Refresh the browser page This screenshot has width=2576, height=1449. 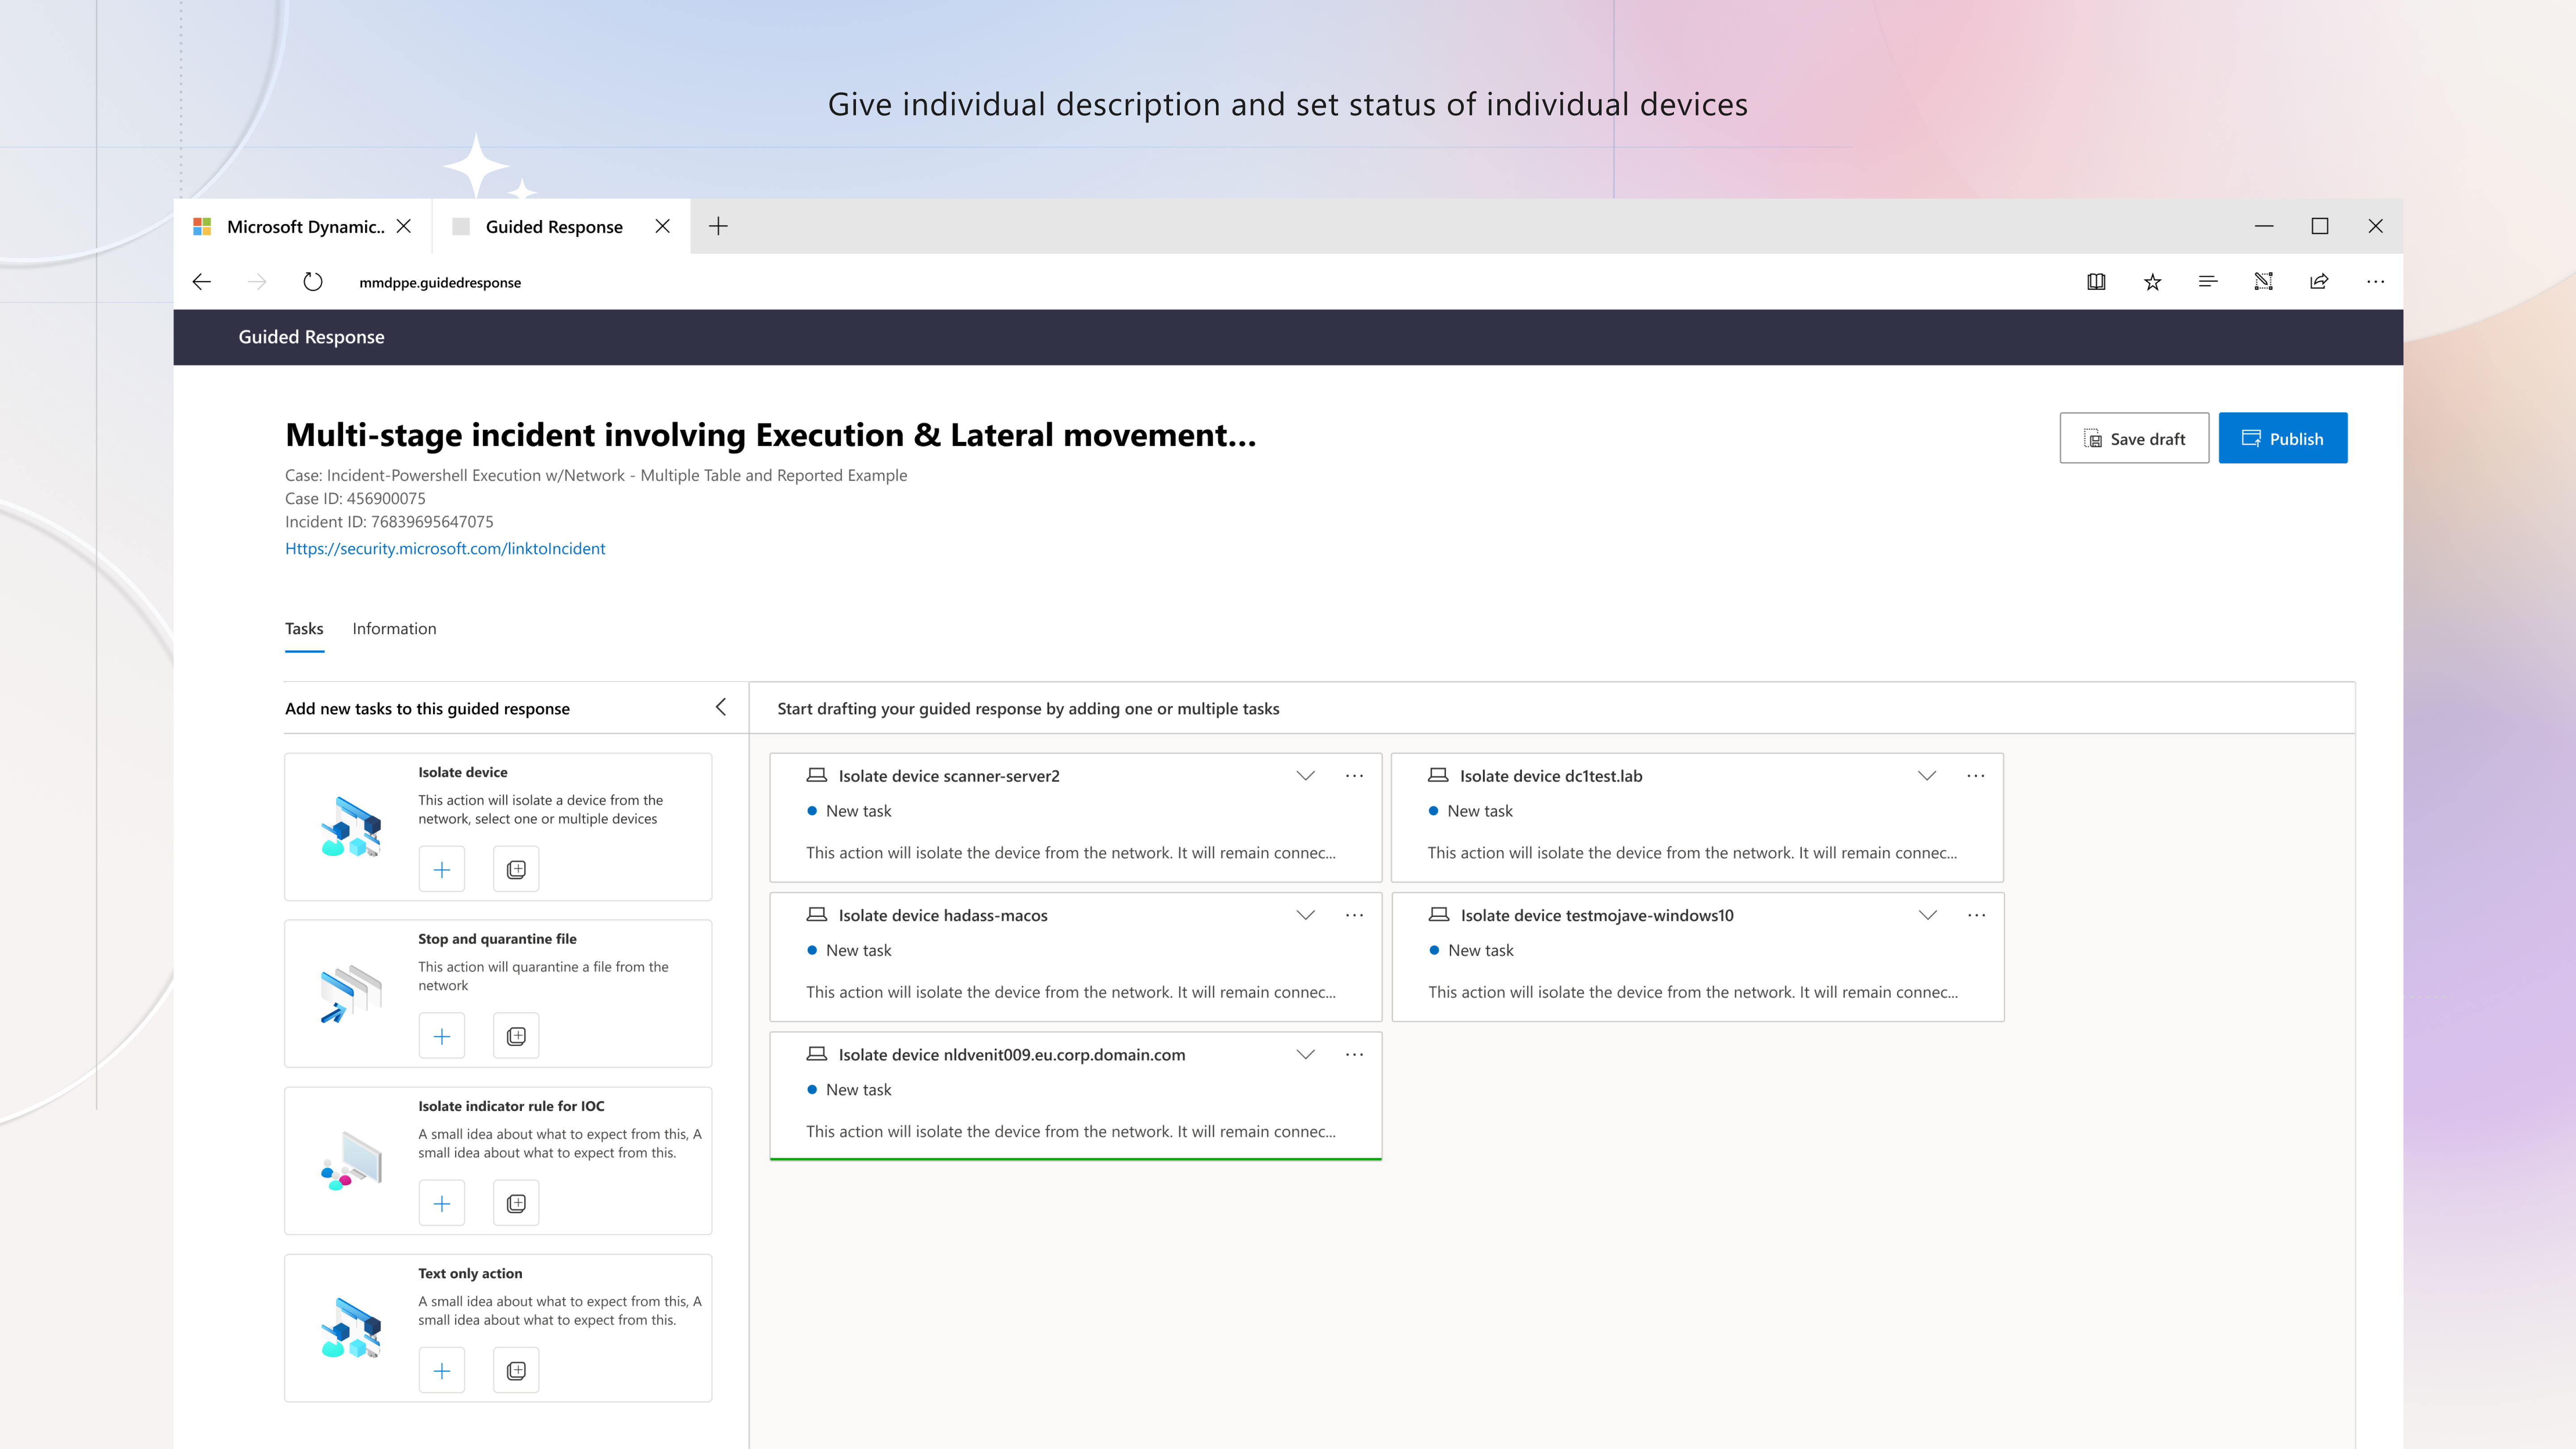[313, 282]
